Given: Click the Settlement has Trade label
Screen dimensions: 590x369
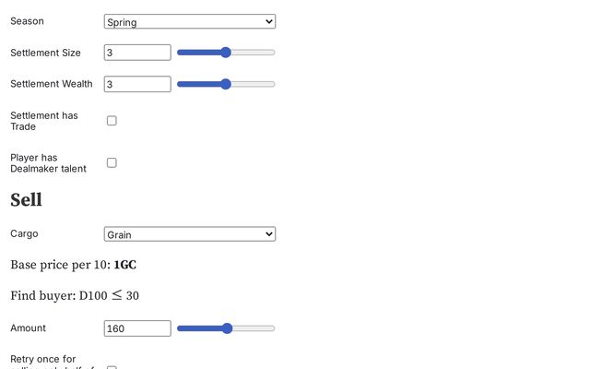Looking at the screenshot, I should 43,121.
